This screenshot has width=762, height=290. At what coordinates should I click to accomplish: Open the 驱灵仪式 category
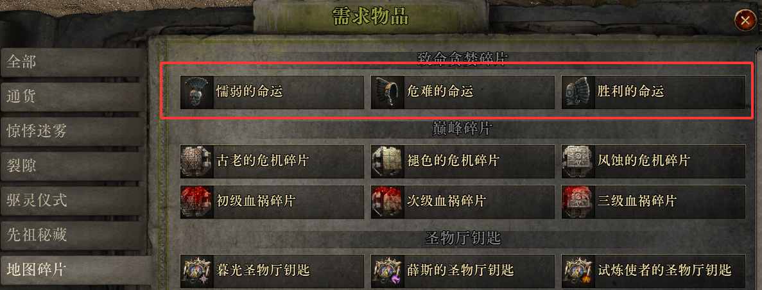73,201
